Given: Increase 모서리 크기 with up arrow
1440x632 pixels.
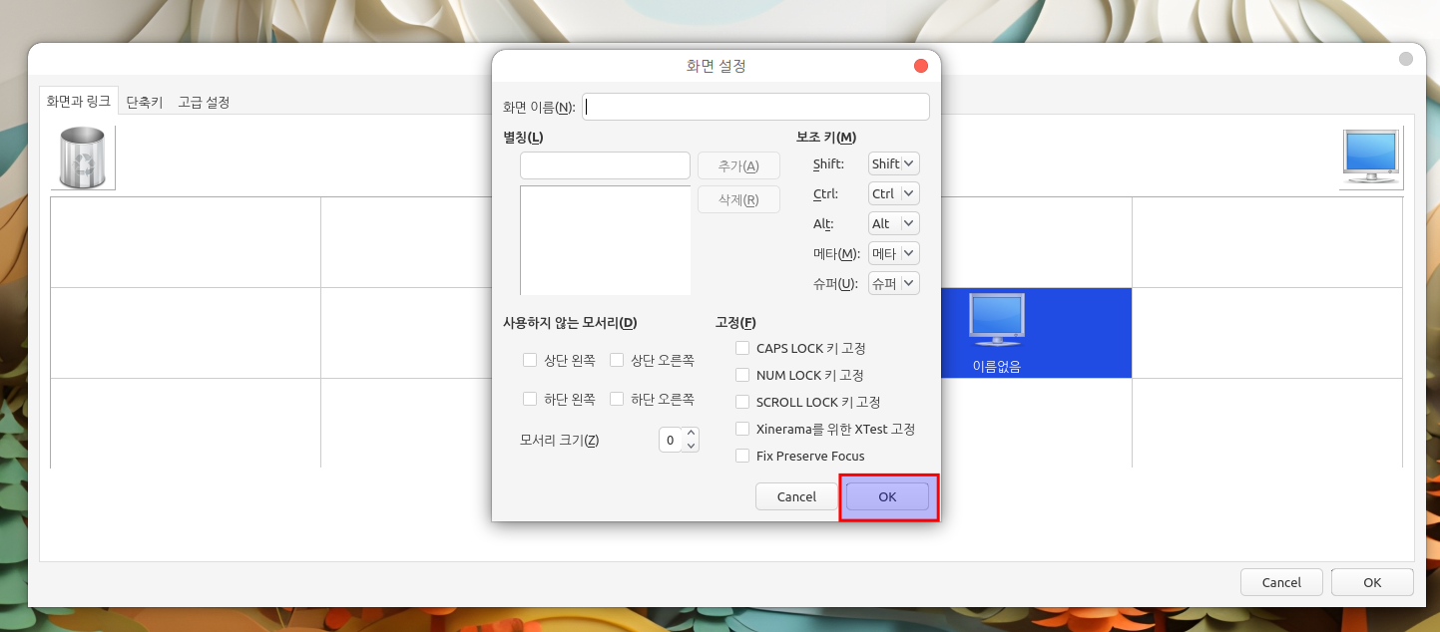Looking at the screenshot, I should pyautogui.click(x=691, y=434).
